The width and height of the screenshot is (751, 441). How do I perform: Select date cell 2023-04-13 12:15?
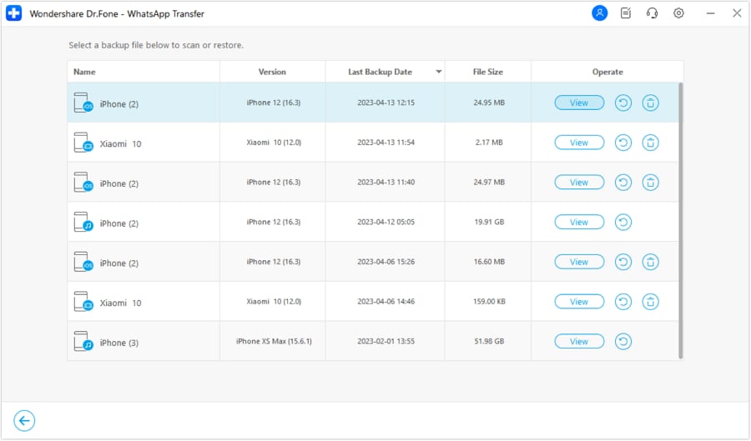[x=386, y=103]
